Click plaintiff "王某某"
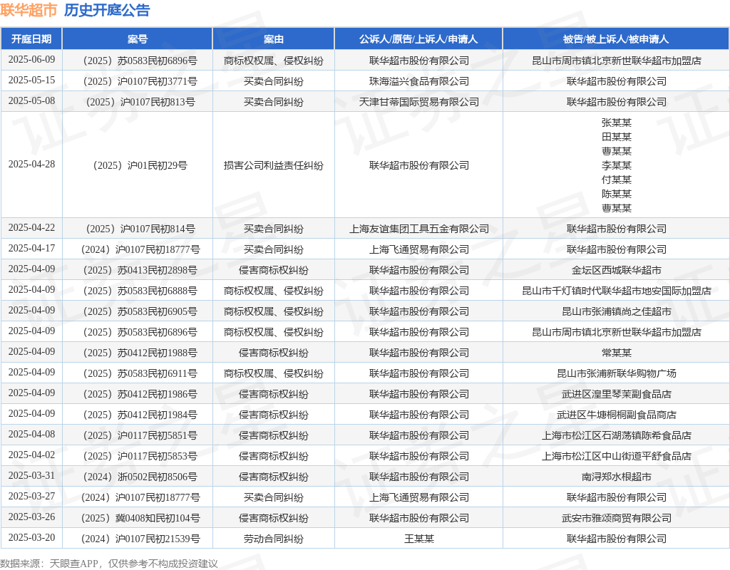730x570 pixels. click(419, 539)
